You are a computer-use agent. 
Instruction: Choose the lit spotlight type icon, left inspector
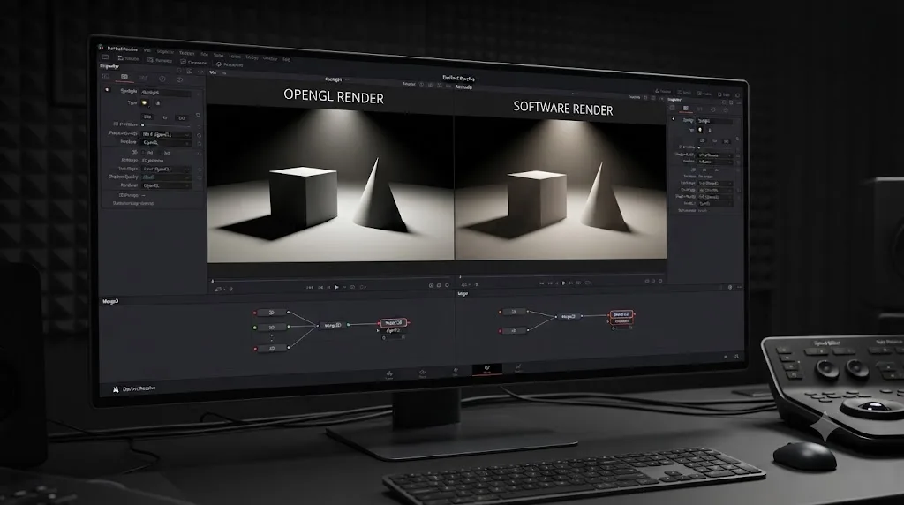(145, 103)
